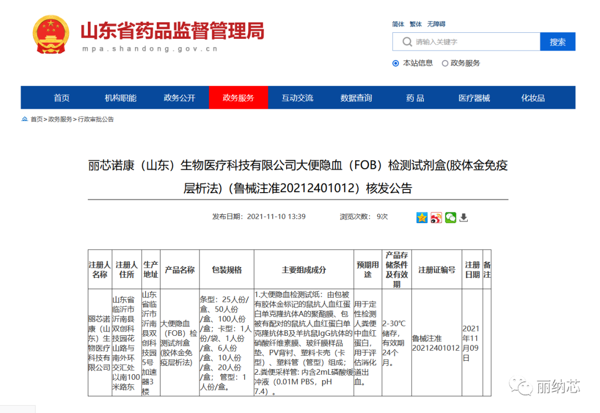
Task: Navigate to 化妆品 in nav bar
Action: point(533,98)
